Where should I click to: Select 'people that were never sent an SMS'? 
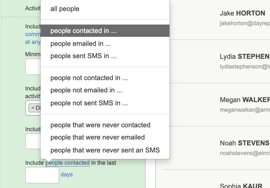[x=105, y=150]
